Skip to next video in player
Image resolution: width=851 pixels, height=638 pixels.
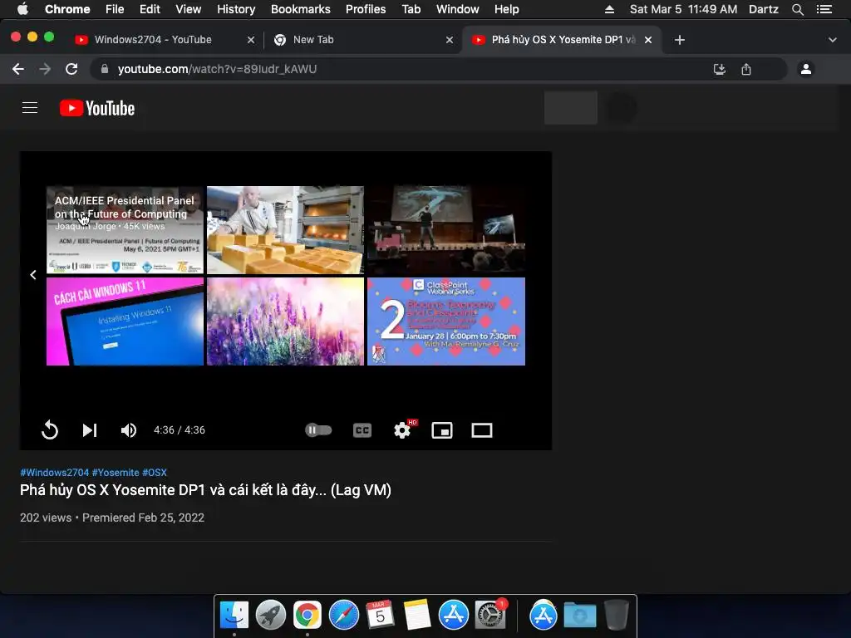90,430
